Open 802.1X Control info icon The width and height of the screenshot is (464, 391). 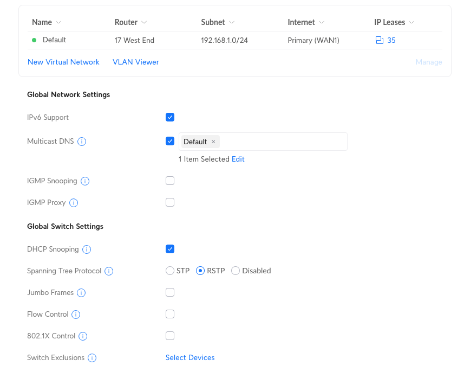coord(83,336)
